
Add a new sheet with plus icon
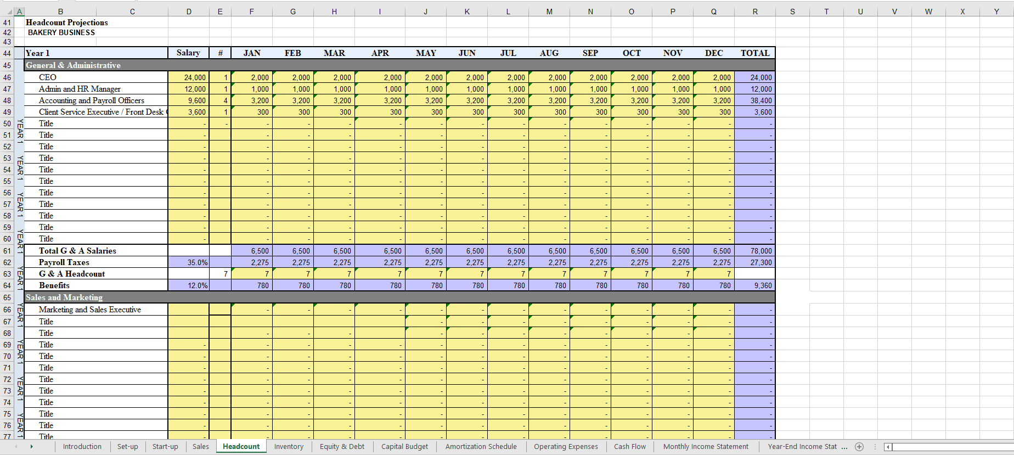(x=859, y=447)
